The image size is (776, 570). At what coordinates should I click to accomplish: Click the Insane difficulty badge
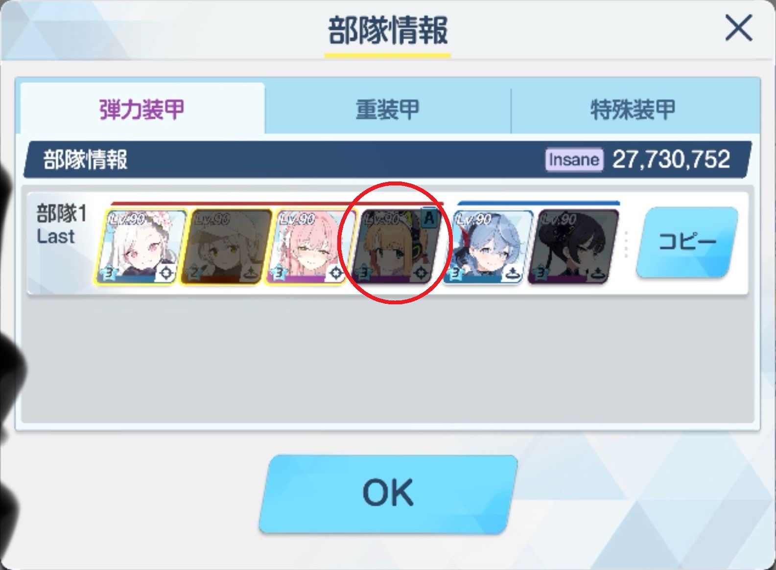574,160
